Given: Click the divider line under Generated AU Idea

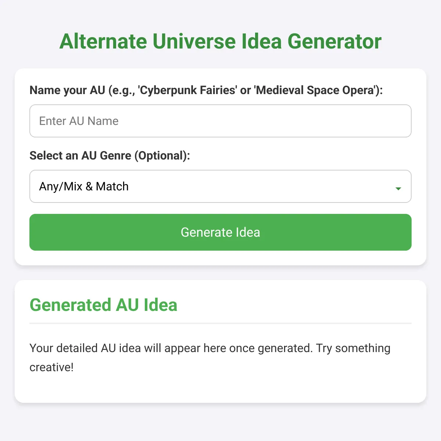Looking at the screenshot, I should coord(220,323).
